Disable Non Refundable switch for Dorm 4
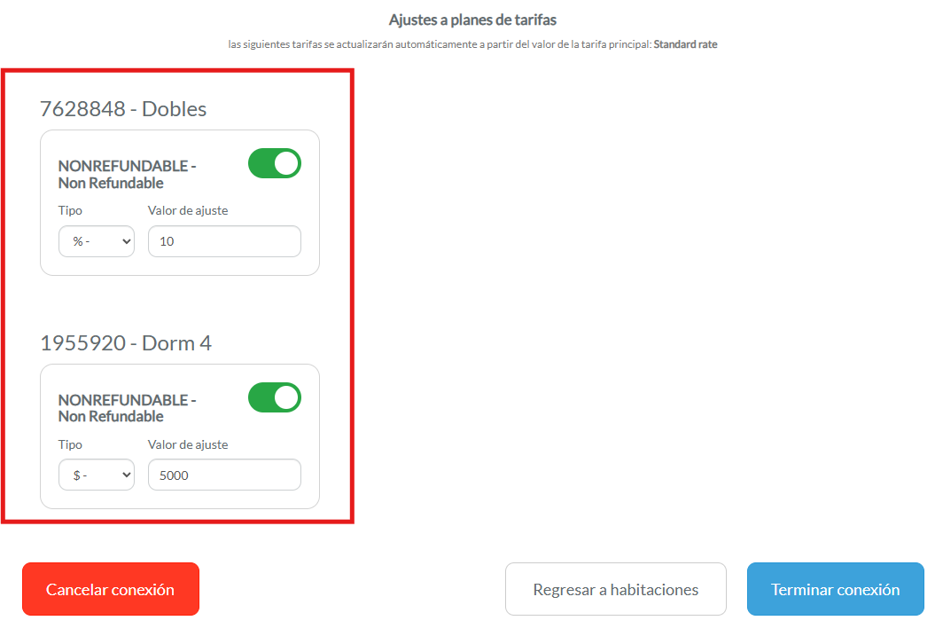Image resolution: width=943 pixels, height=644 pixels. pos(274,398)
